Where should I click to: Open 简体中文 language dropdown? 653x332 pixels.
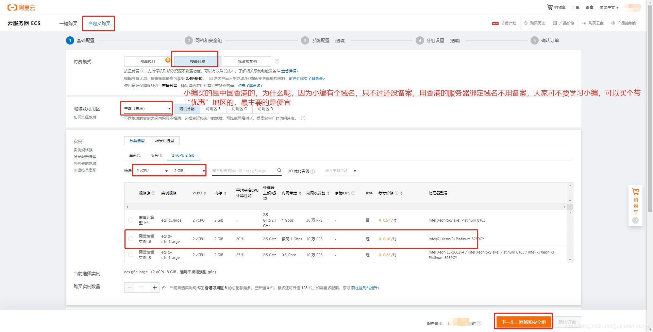(609, 7)
